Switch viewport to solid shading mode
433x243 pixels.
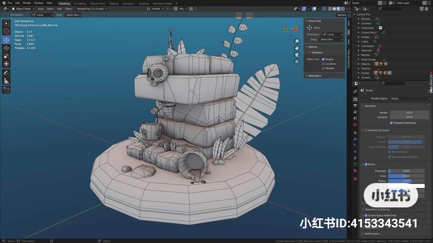point(334,9)
